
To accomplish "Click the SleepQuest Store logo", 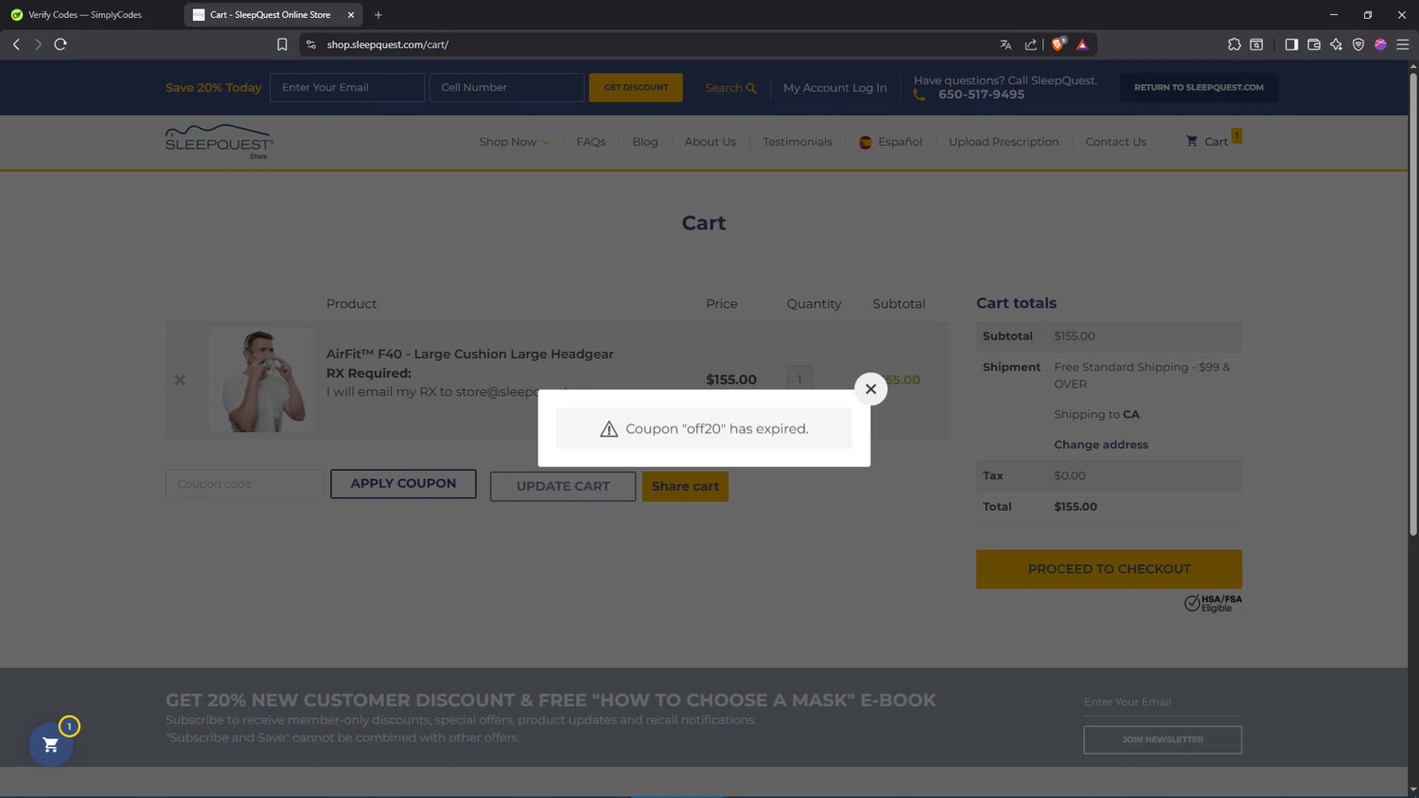I will pyautogui.click(x=219, y=142).
